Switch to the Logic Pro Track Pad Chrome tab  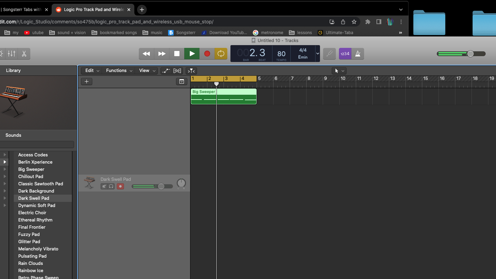(x=93, y=10)
